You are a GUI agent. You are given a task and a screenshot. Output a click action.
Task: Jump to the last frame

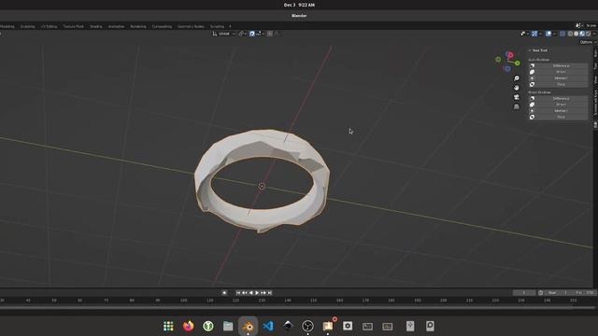(x=270, y=292)
